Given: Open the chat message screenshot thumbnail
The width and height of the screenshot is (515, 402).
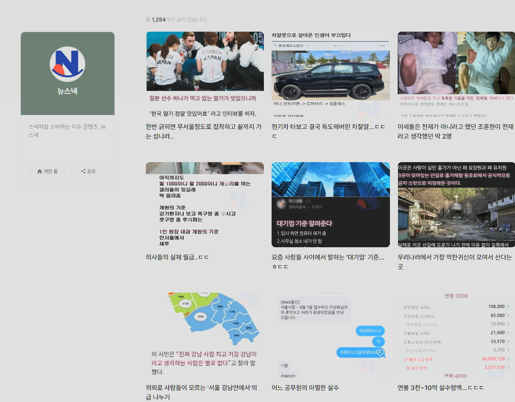Looking at the screenshot, I should tap(331, 335).
